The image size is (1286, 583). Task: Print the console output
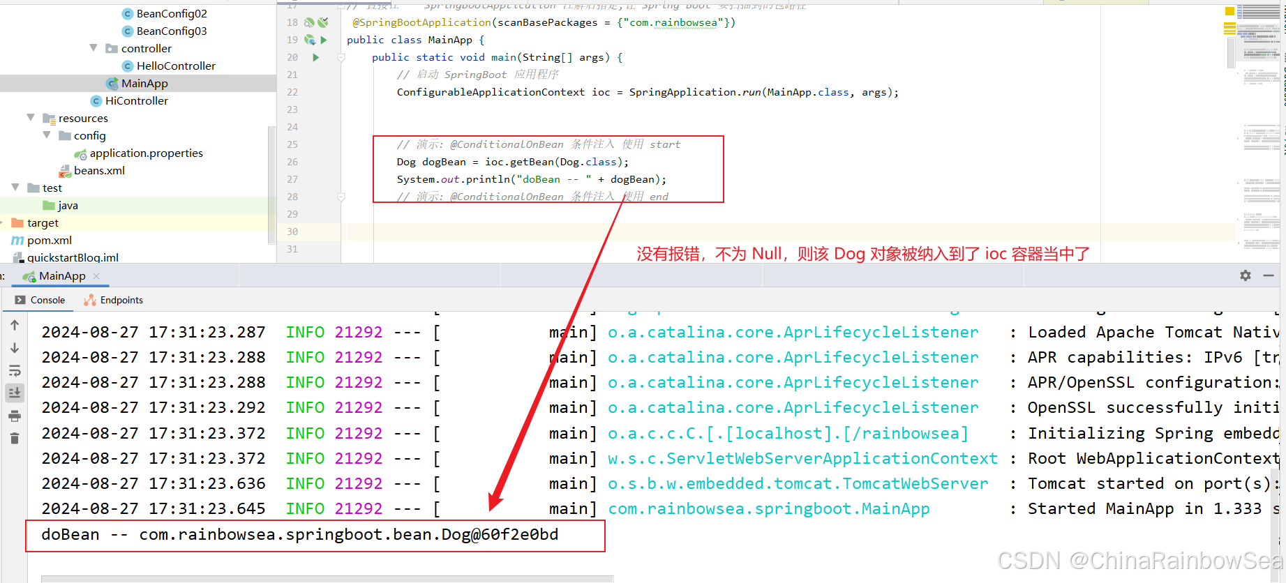tap(15, 416)
